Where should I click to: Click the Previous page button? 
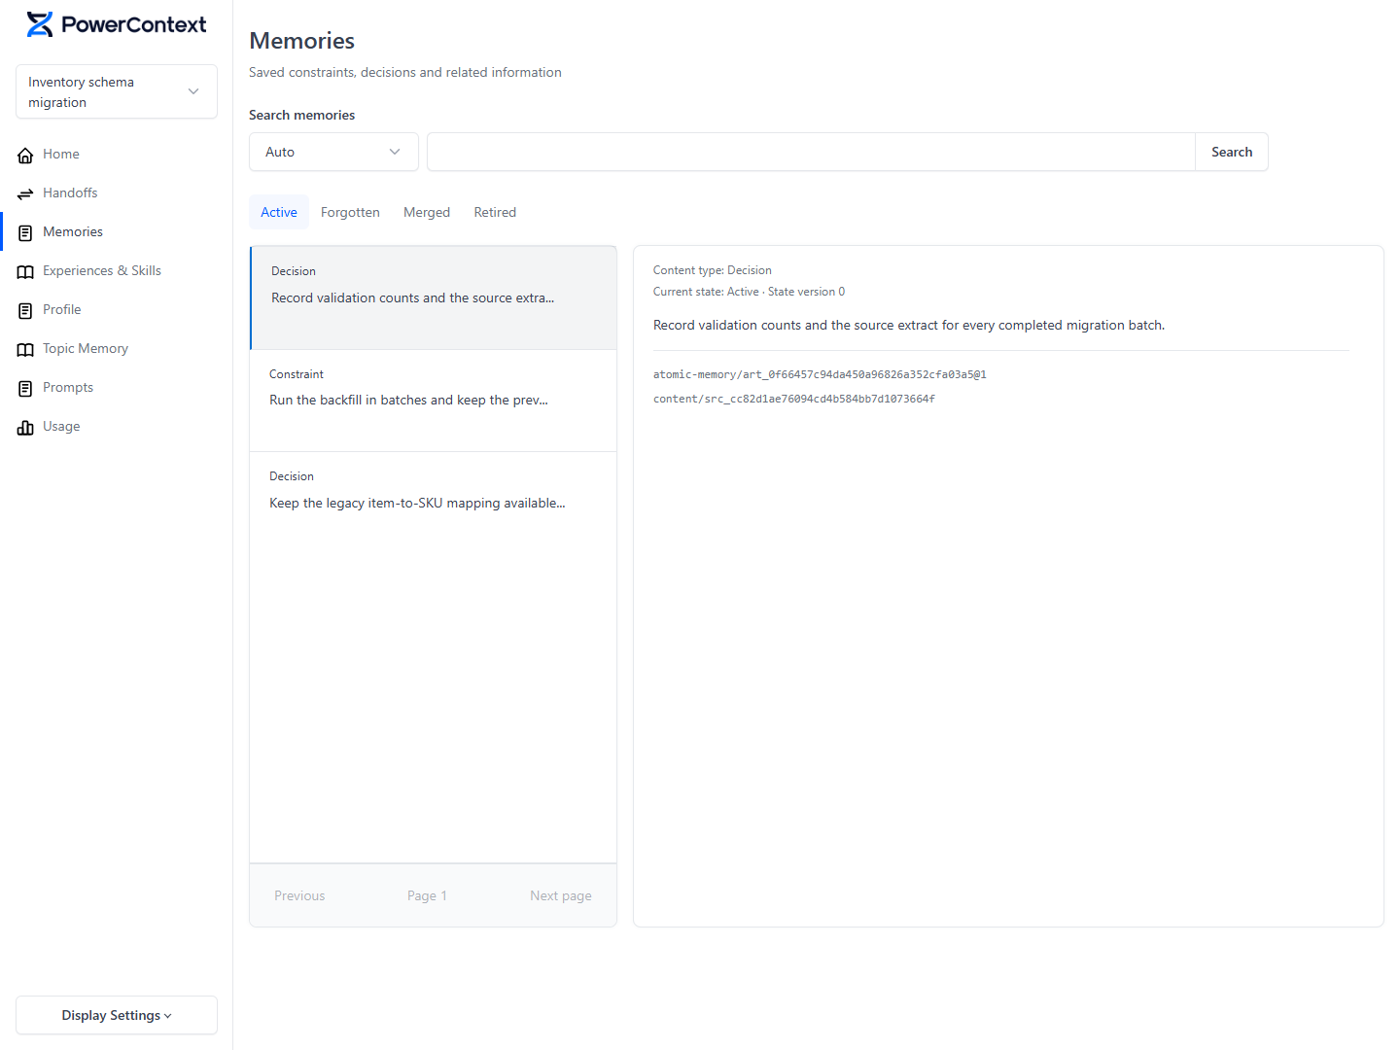[299, 895]
